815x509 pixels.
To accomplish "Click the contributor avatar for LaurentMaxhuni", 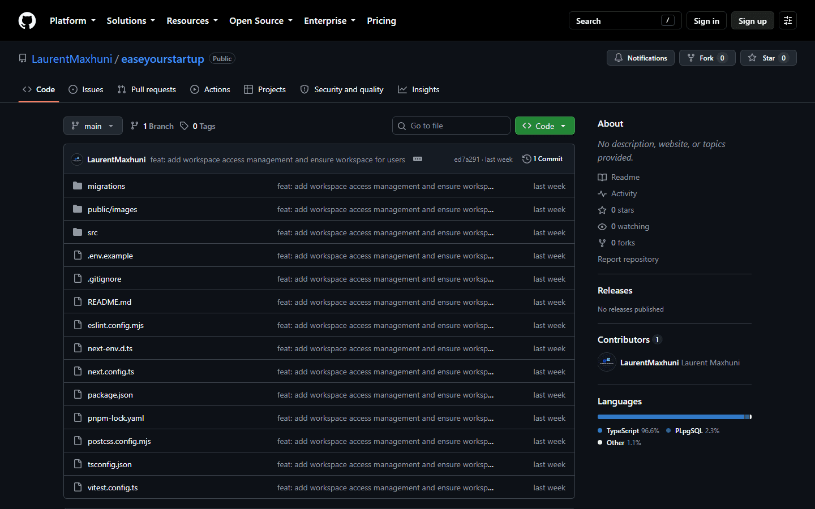I will (607, 362).
